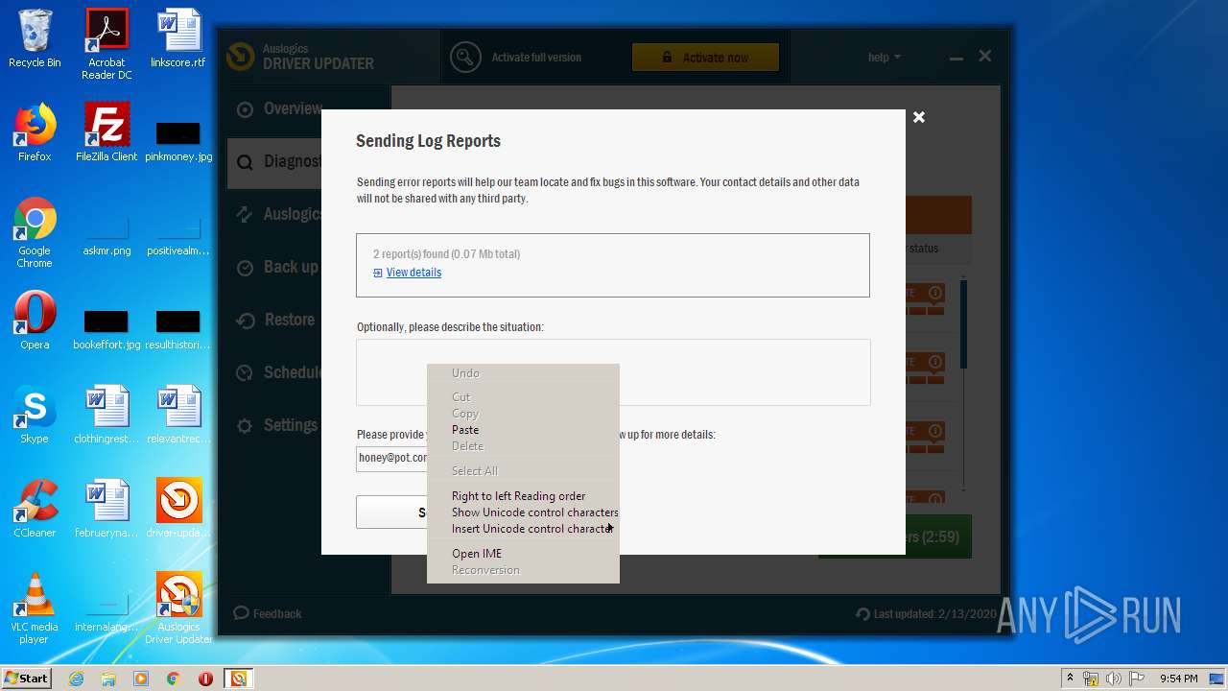Open the Opera icon in the taskbar
This screenshot has width=1228, height=691.
pos(205,679)
